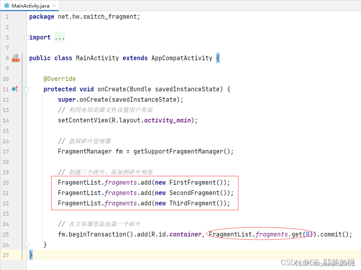
Task: Place the cursor on the package declaration line
Action: click(x=85, y=17)
